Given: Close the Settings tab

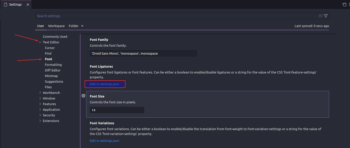Looking at the screenshot, I should coord(28,5).
